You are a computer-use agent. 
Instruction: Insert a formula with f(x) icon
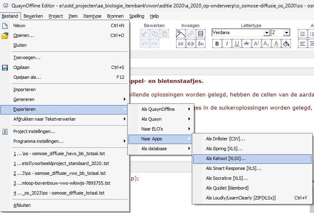coord(201,44)
